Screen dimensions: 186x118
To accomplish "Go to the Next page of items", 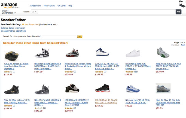I will (183, 45).
